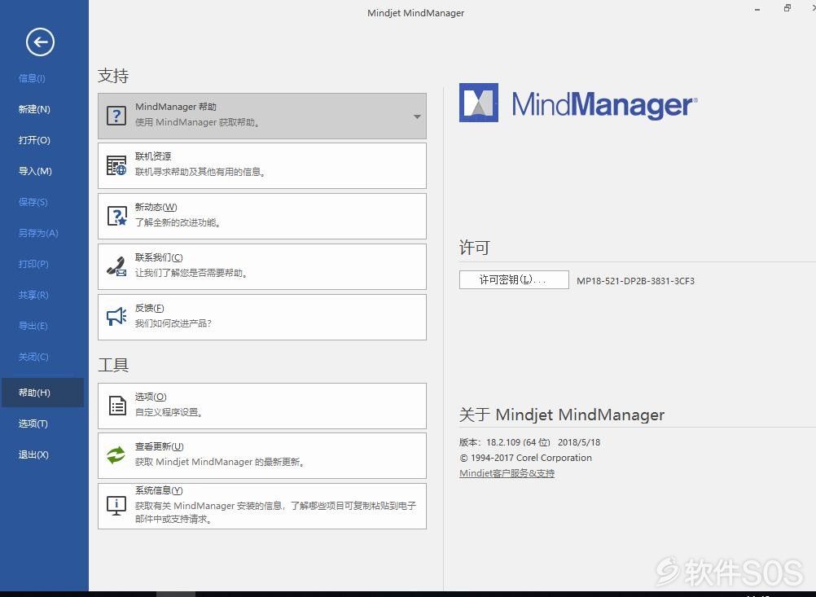Click the 联系我们 phone mail icon
The height and width of the screenshot is (597, 816).
(x=116, y=266)
